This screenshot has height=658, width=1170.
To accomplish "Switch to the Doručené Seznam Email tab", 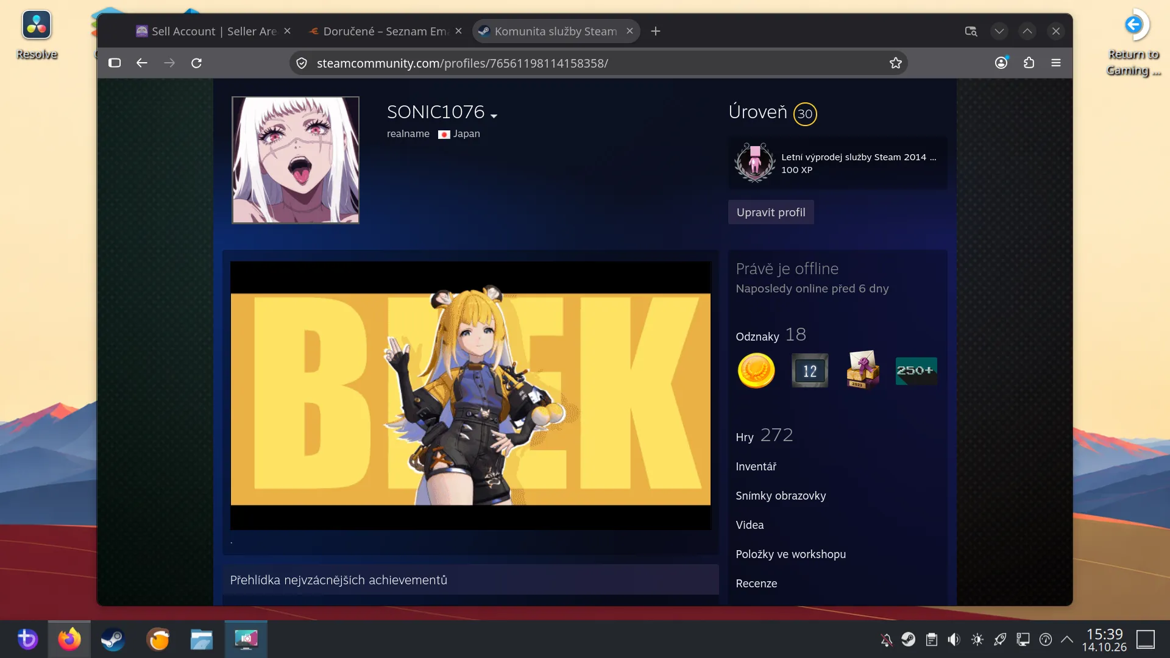I will click(386, 31).
